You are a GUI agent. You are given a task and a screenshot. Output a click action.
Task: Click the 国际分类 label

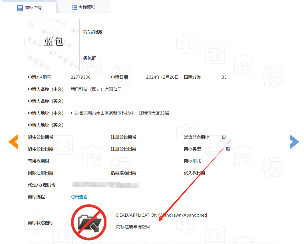192,77
